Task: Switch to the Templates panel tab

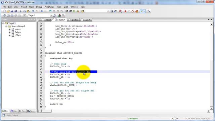Action: click(x=31, y=111)
